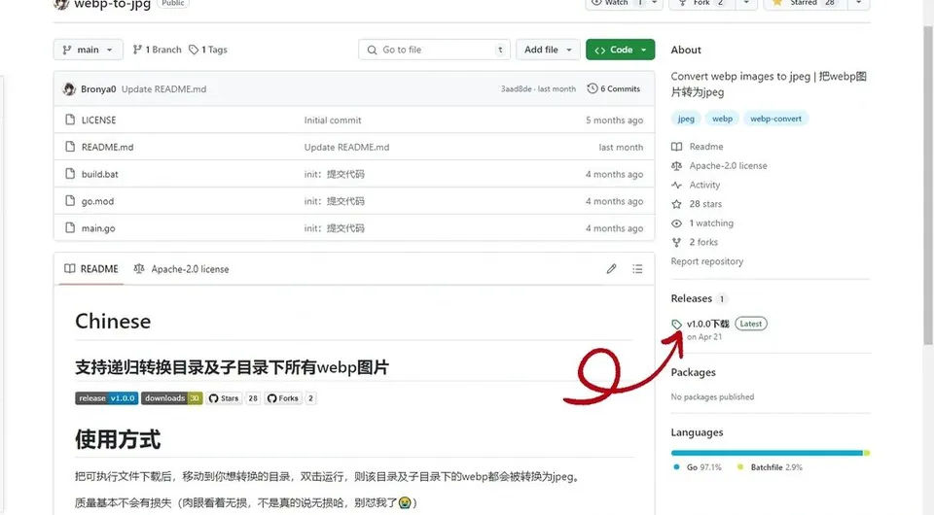Click the Report repository link
934x515 pixels.
click(x=707, y=261)
